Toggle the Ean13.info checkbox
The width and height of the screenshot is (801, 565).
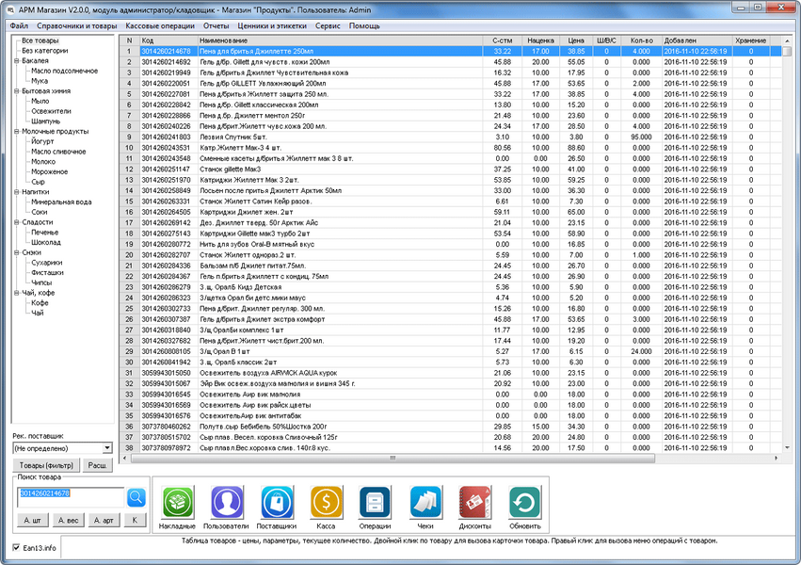click(x=16, y=548)
